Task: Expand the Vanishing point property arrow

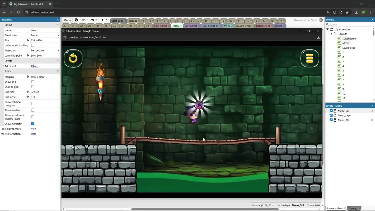Action: coord(28,55)
